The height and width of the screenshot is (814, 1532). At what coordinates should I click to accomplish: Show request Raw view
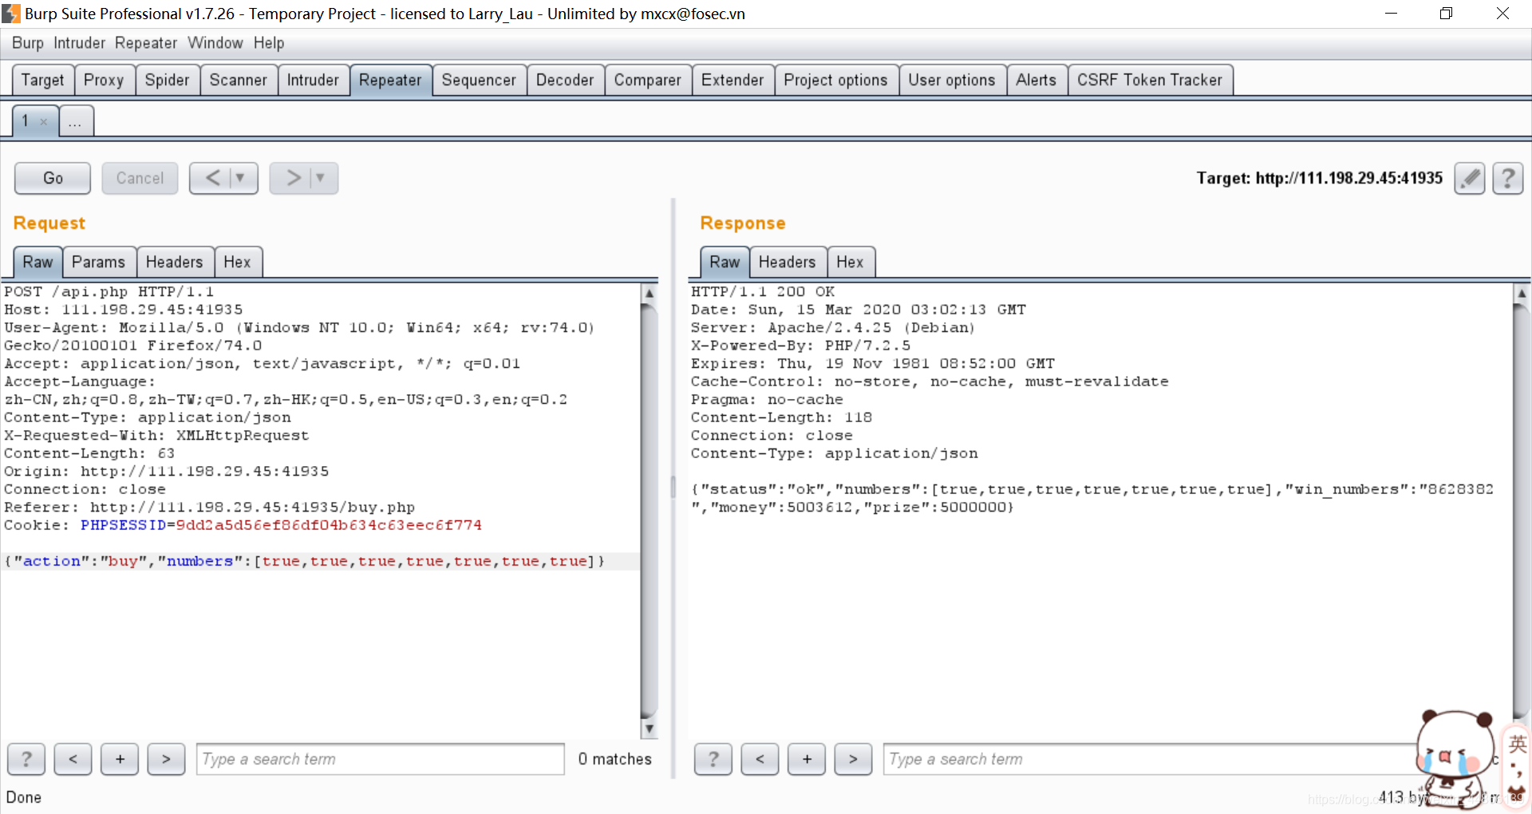pos(38,262)
